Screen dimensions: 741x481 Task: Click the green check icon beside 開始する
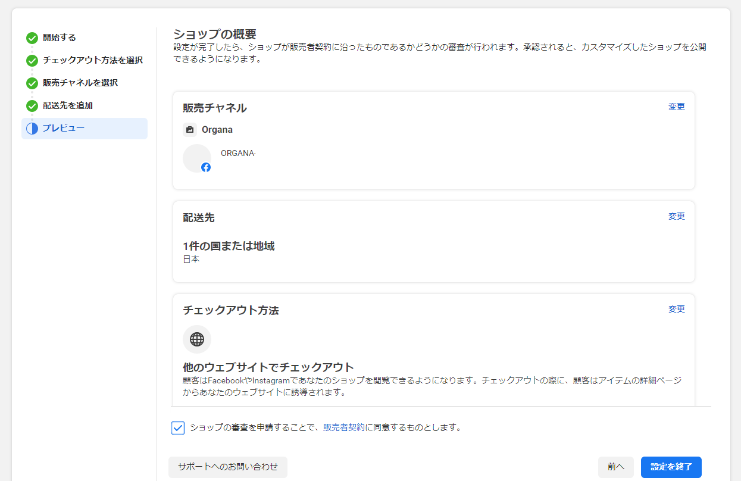click(x=32, y=38)
